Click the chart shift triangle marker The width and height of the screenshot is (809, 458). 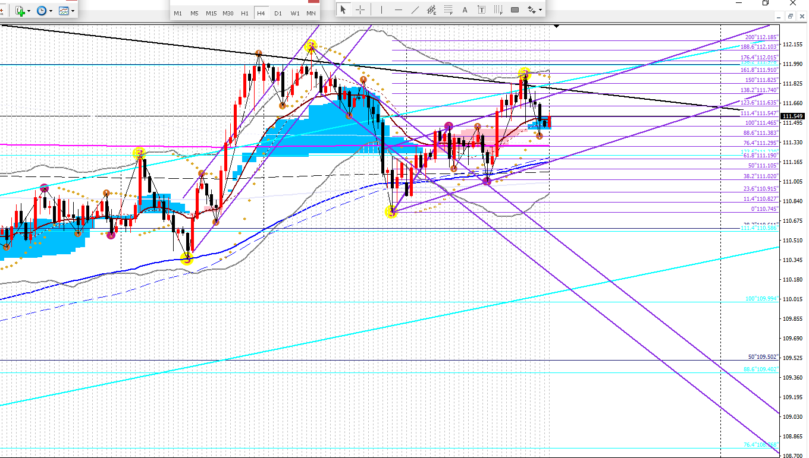tap(556, 26)
